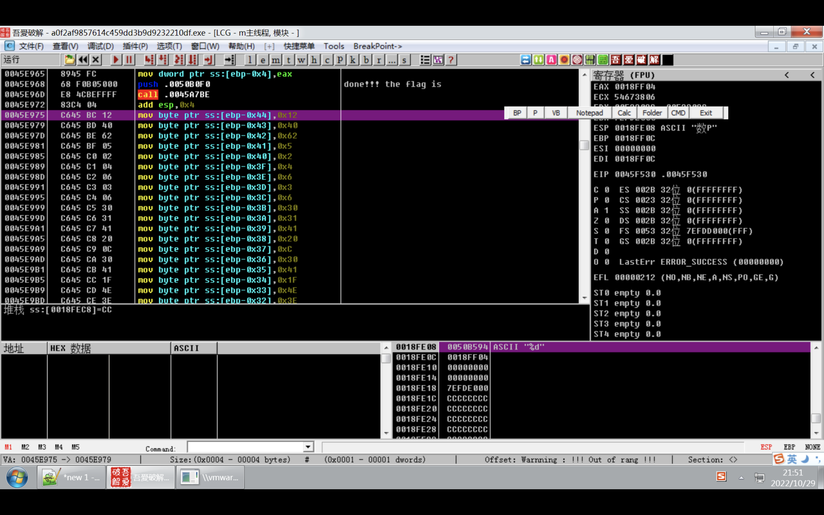Click the disassembly scrollbar down arrow
This screenshot has width=824, height=515.
584,298
